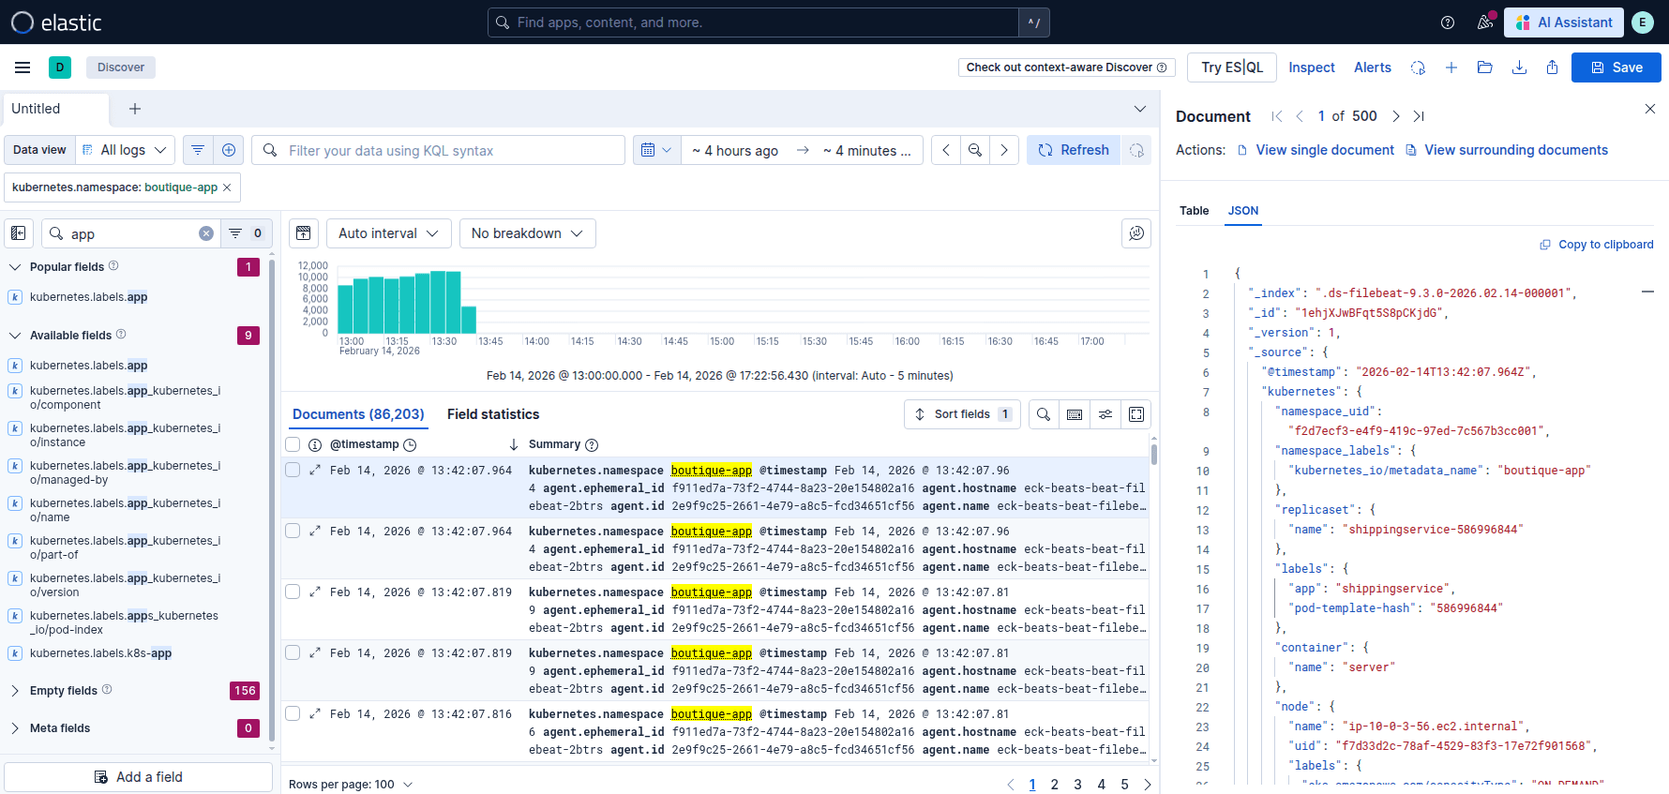The image size is (1669, 794).
Task: Start a new Discover session with plus icon
Action: tap(1451, 67)
